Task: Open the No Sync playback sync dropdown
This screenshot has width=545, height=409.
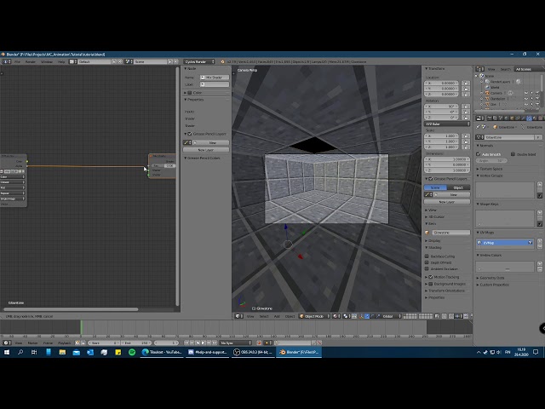Action: pos(235,343)
